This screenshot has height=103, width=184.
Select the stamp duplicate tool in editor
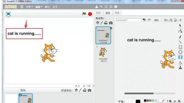tap(180, 67)
